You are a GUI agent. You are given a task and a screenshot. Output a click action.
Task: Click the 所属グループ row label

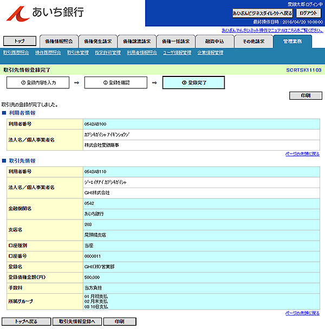click(21, 301)
